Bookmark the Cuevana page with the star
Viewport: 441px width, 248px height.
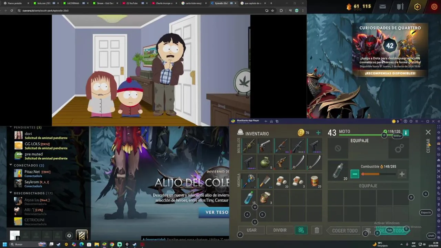(273, 11)
